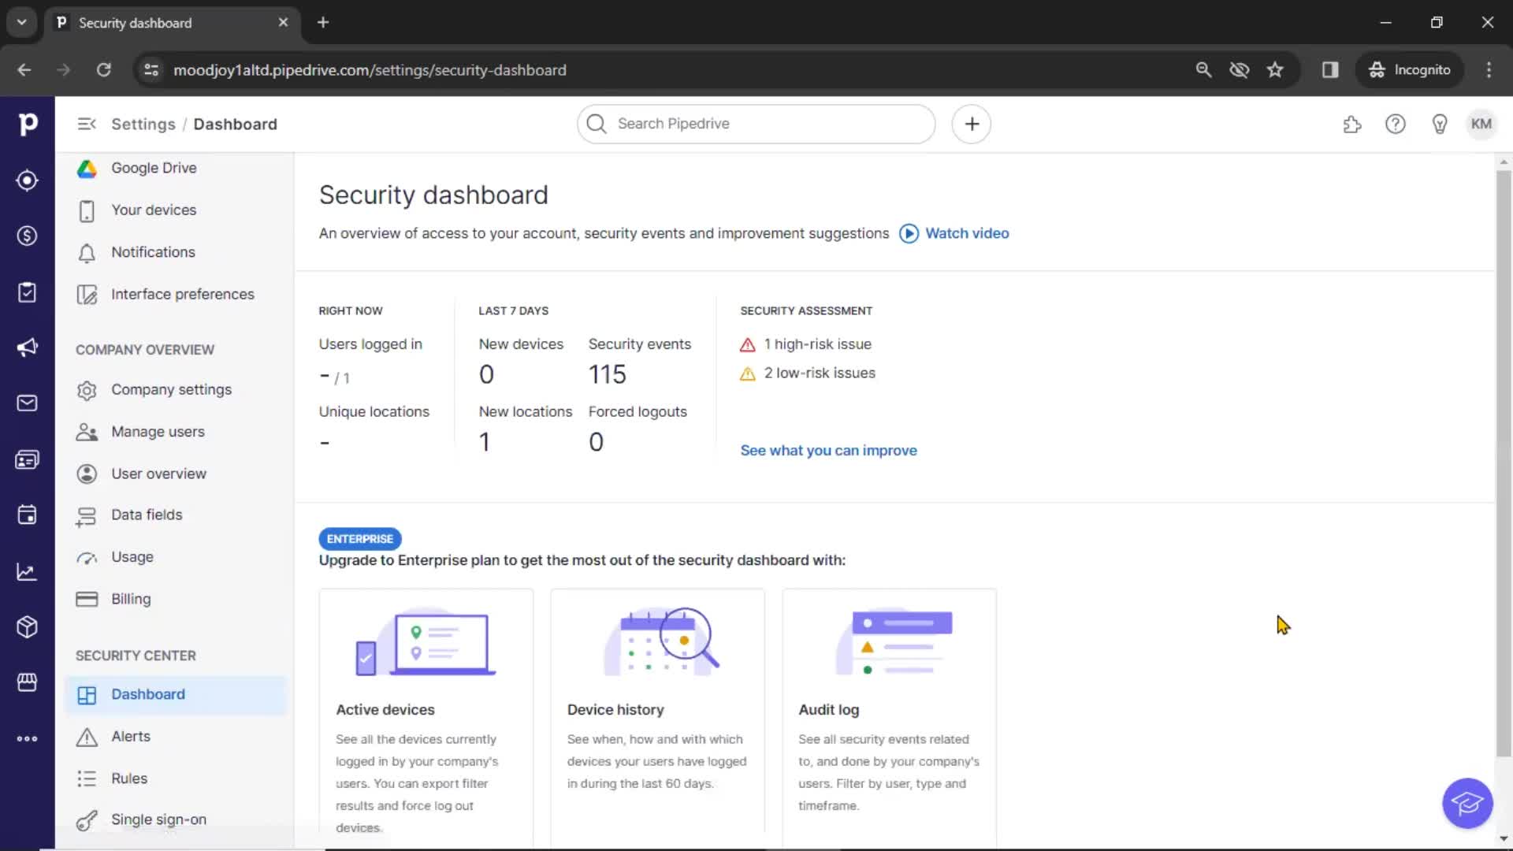Open the Billing settings section
The image size is (1513, 851).
pyautogui.click(x=131, y=599)
